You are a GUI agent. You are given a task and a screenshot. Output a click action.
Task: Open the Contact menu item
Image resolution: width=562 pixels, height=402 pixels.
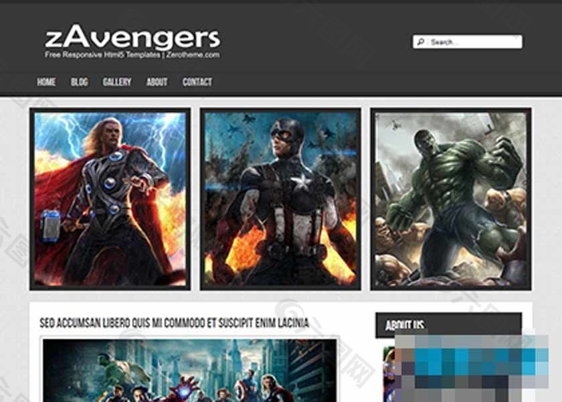click(x=197, y=82)
